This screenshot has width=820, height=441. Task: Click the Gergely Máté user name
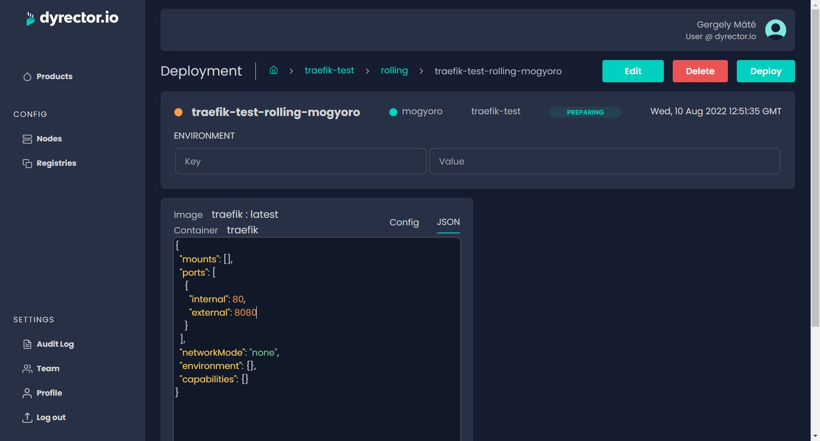726,24
